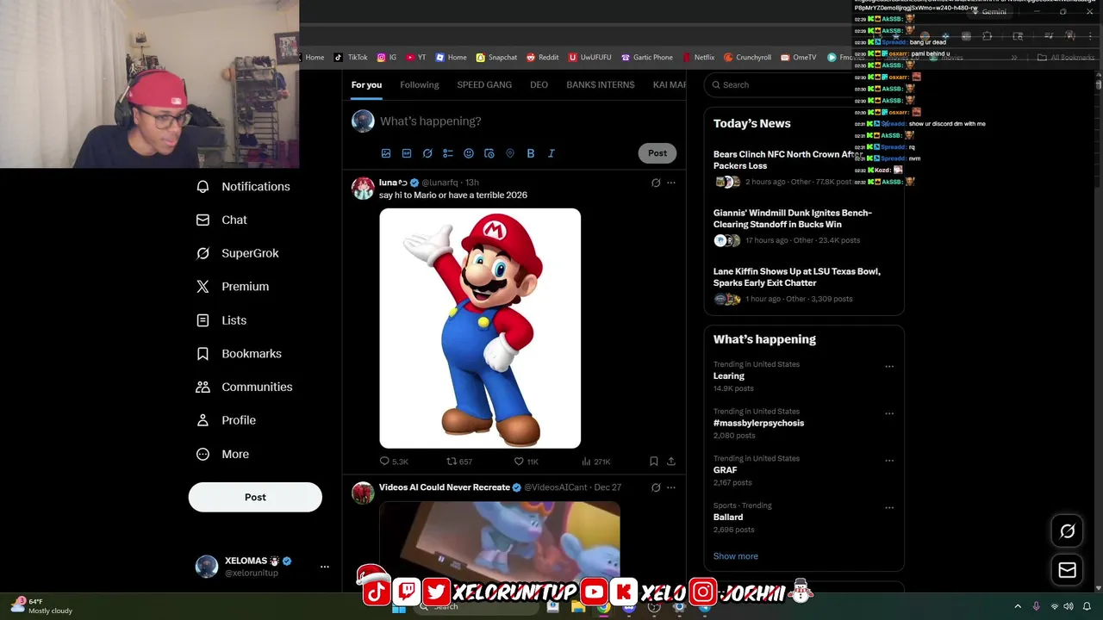
Task: Add a GIF to the new post
Action: pyautogui.click(x=407, y=153)
